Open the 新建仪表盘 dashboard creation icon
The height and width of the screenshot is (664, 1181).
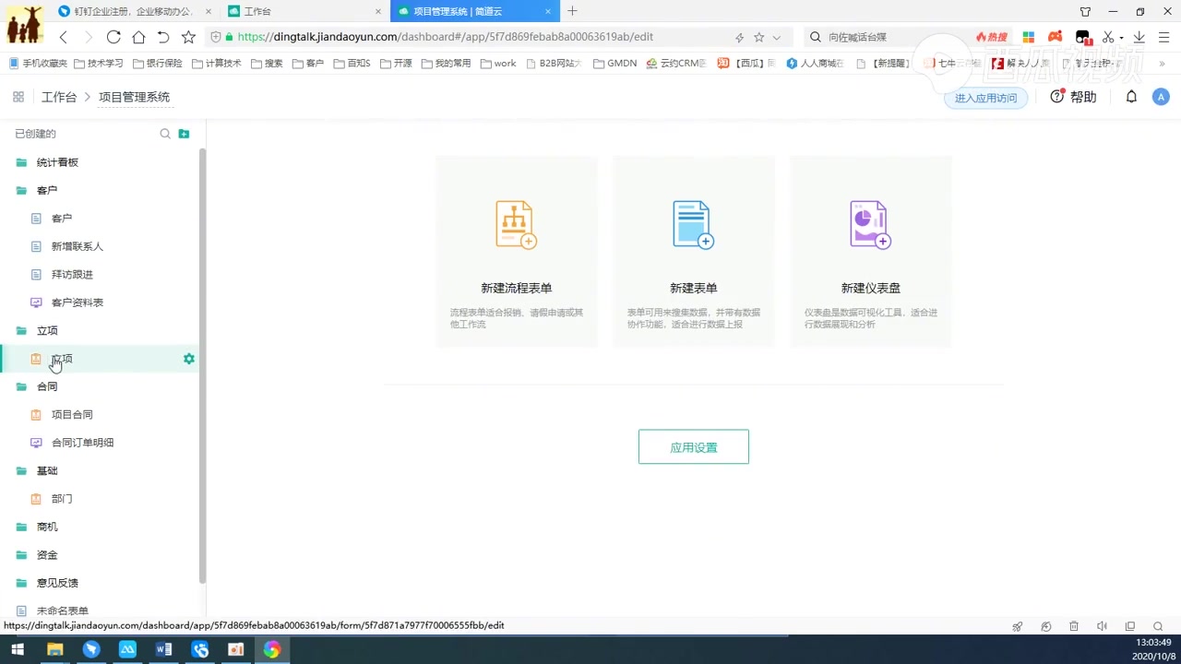(x=870, y=224)
